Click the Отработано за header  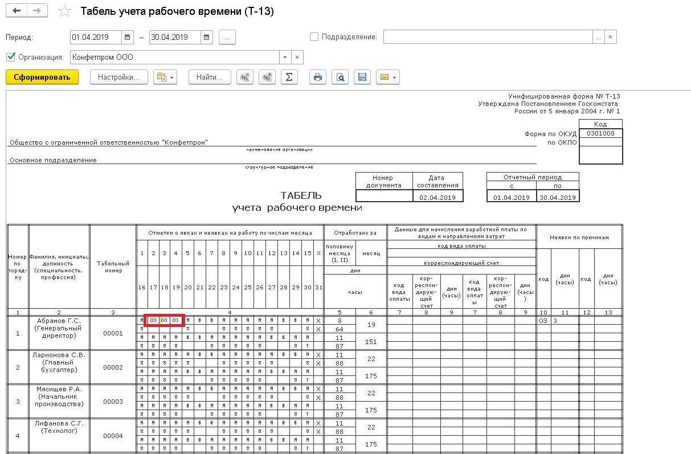[355, 233]
